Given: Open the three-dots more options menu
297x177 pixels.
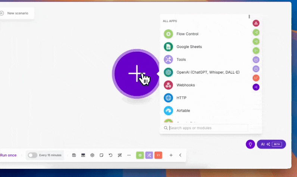Looking at the screenshot, I should click(129, 155).
